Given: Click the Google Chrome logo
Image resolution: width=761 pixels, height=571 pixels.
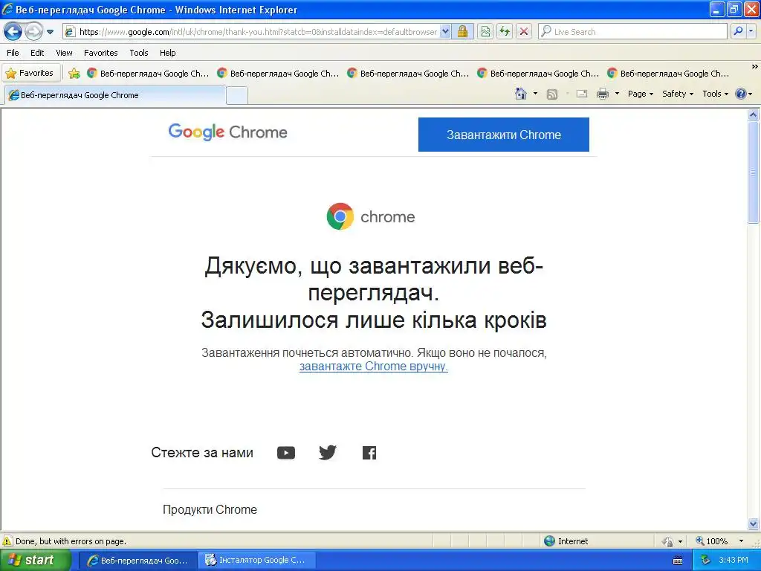Looking at the screenshot, I should (227, 132).
